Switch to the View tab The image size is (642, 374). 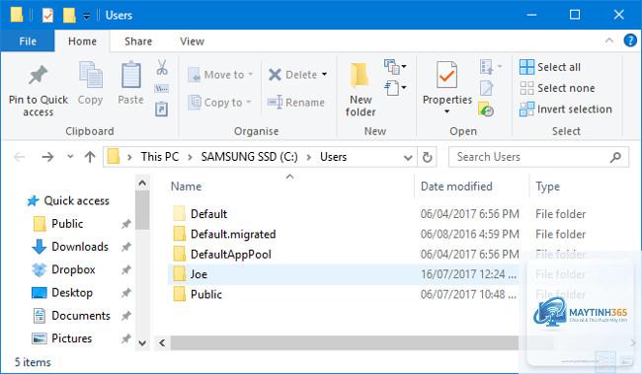click(x=192, y=41)
